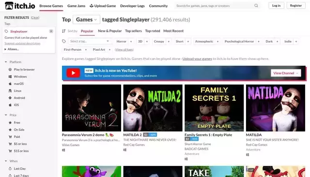Click View all tags link
This screenshot has width=310, height=177.
tap(124, 50)
